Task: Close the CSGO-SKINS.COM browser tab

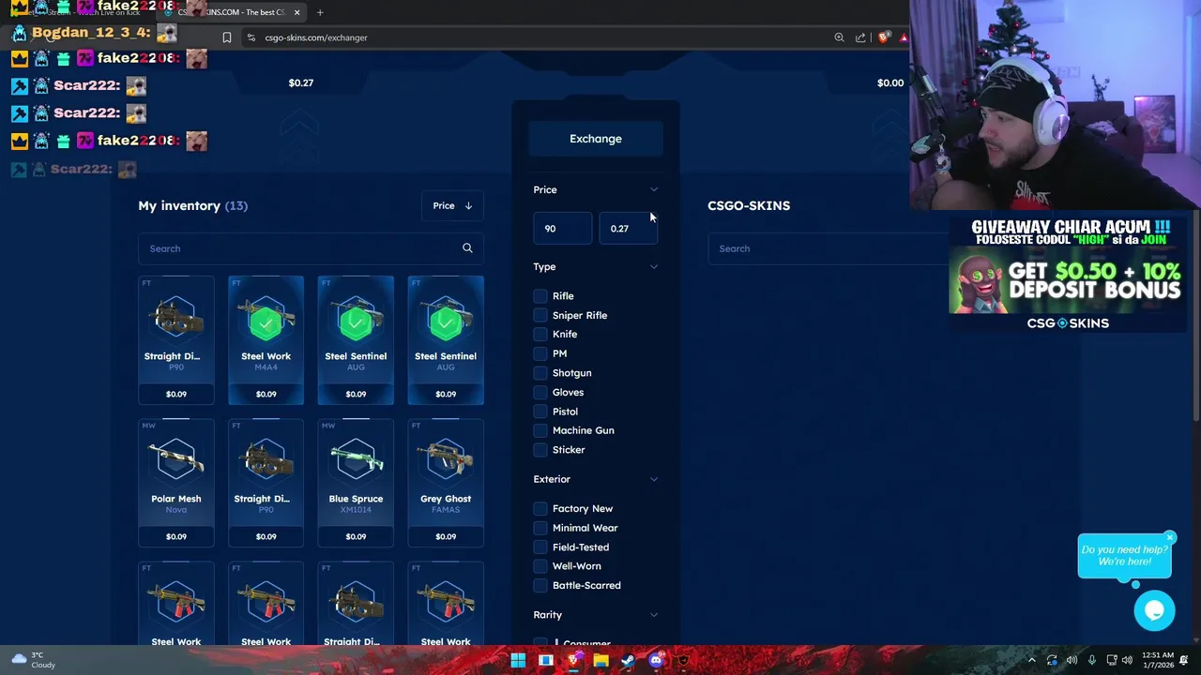Action: pyautogui.click(x=296, y=12)
